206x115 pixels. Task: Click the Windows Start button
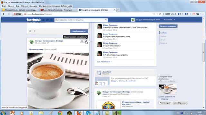(x=3, y=113)
